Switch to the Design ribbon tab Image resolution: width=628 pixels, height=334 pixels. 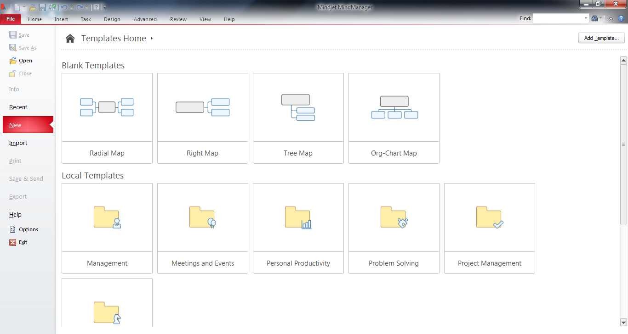coord(112,19)
